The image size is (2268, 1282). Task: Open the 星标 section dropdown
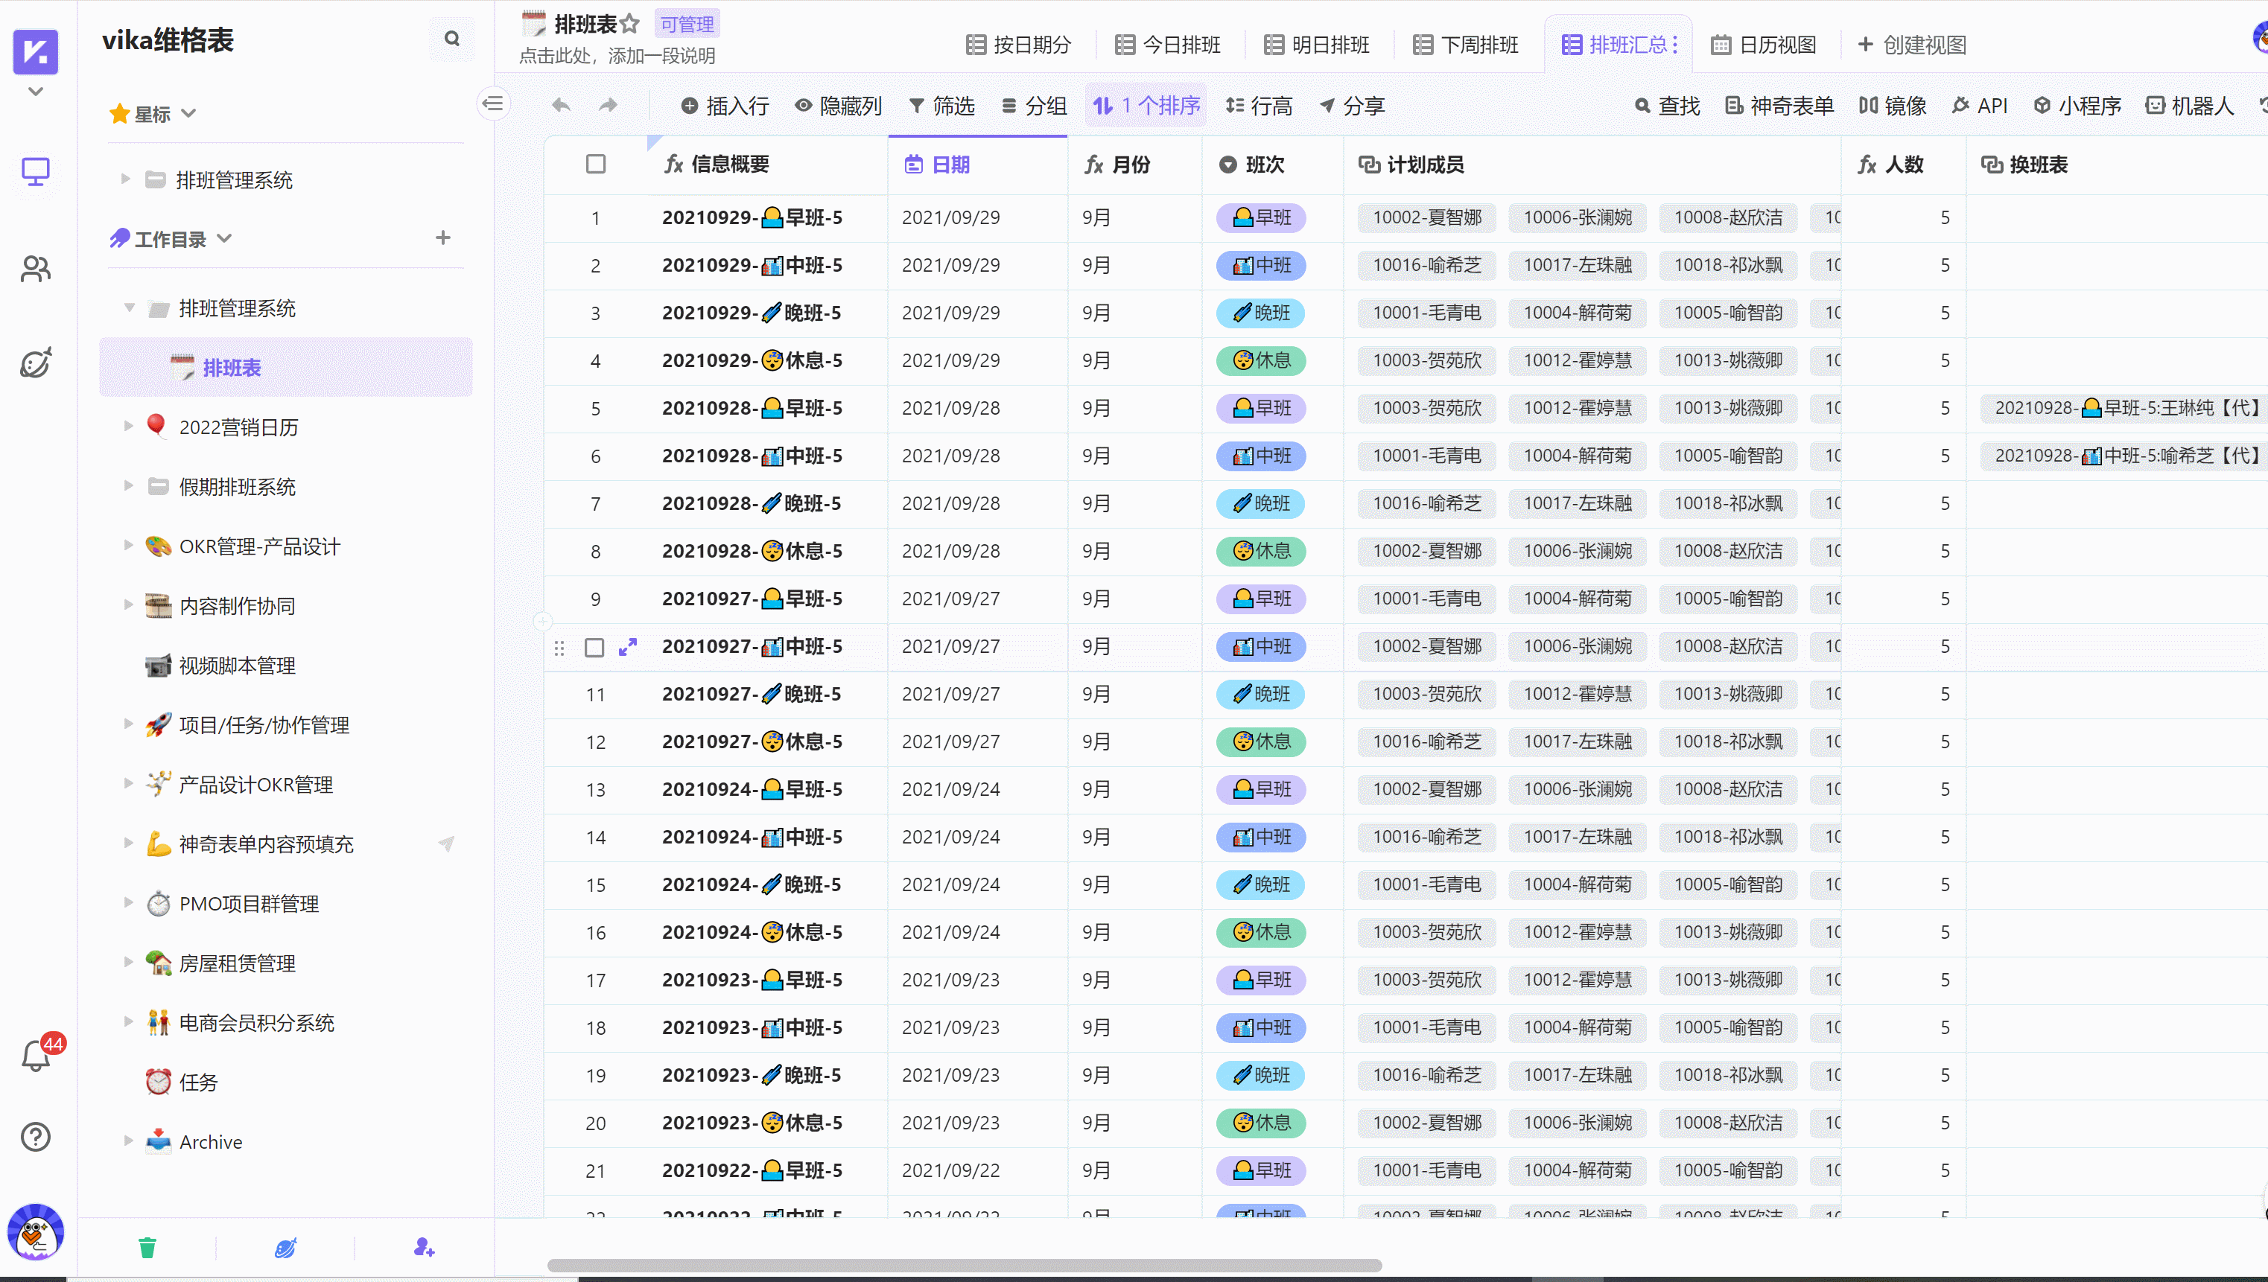tap(188, 114)
